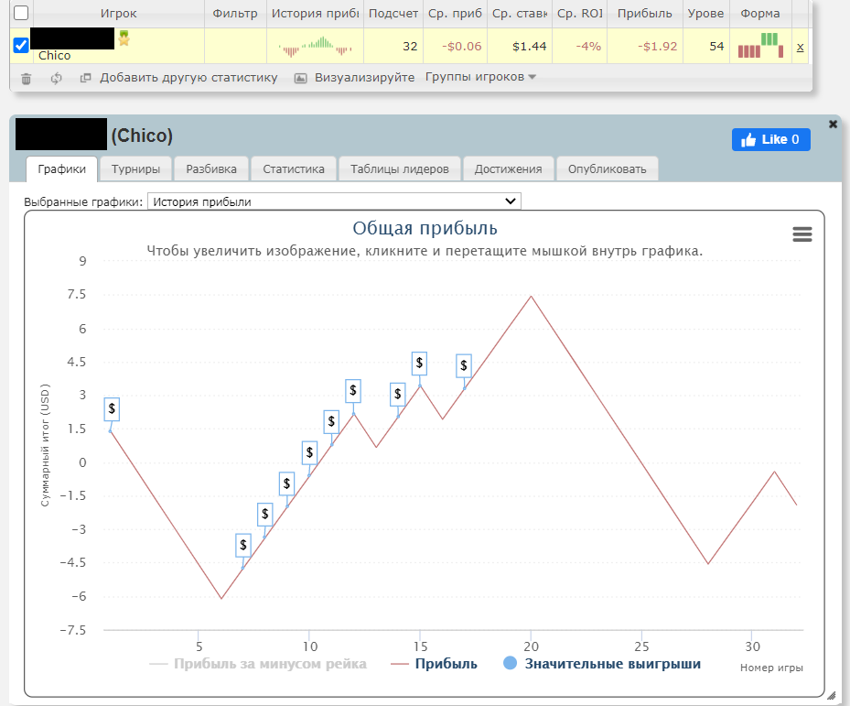The height and width of the screenshot is (706, 850).
Task: Expand the Группы игроков dropdown
Action: pyautogui.click(x=480, y=77)
